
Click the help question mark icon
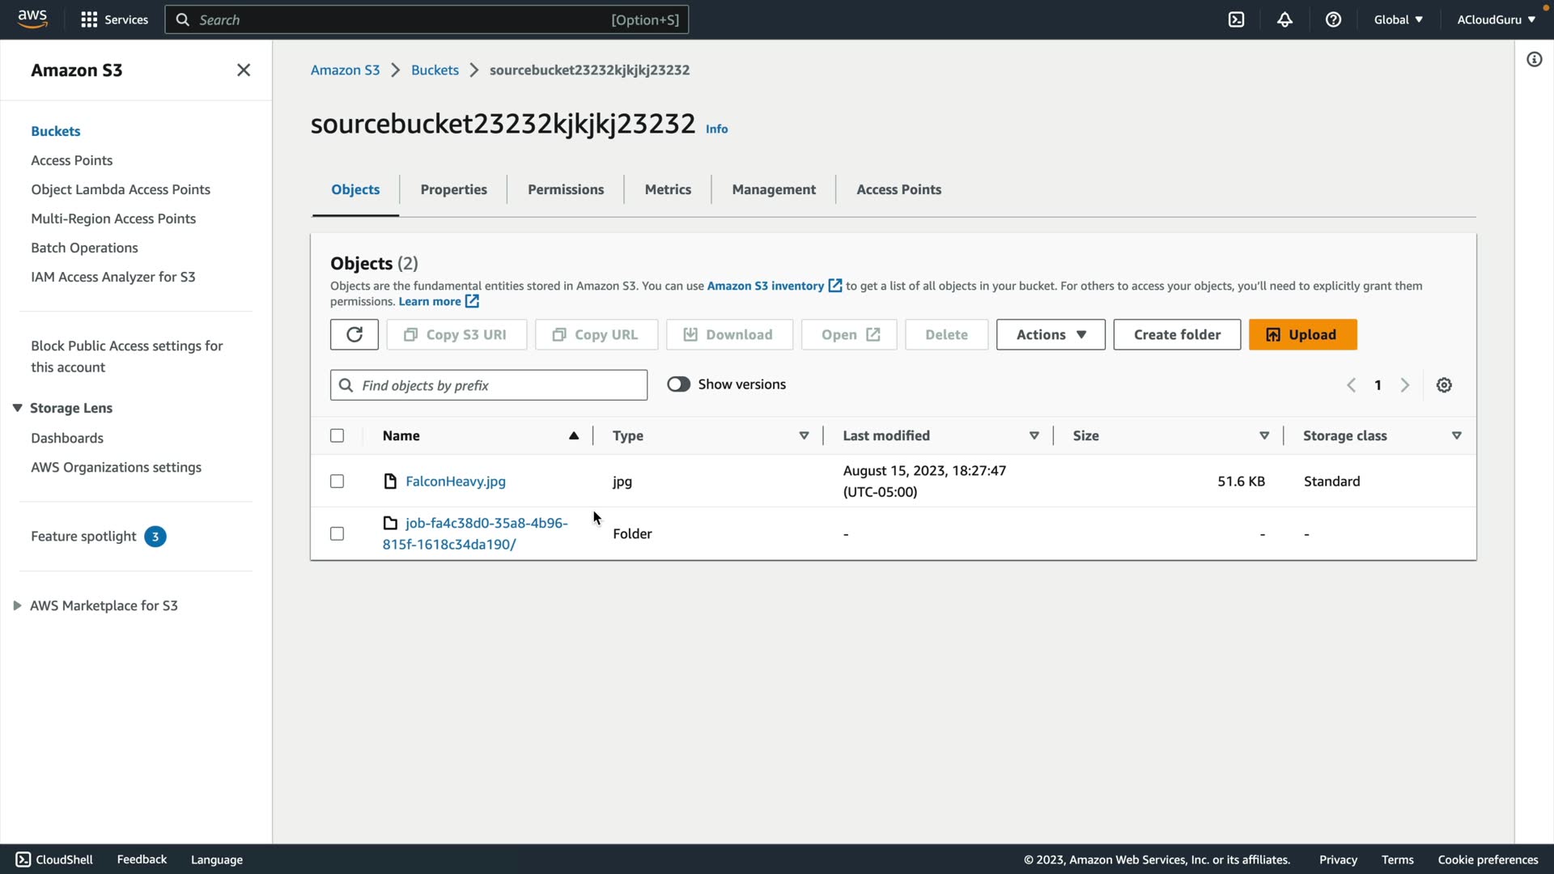1333,19
